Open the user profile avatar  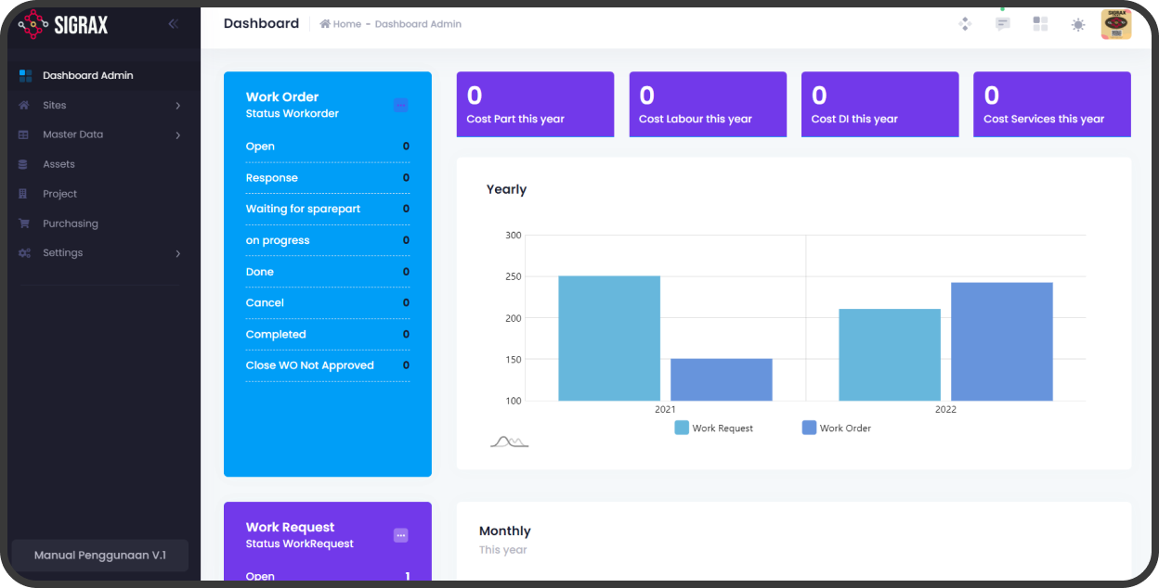coord(1115,25)
